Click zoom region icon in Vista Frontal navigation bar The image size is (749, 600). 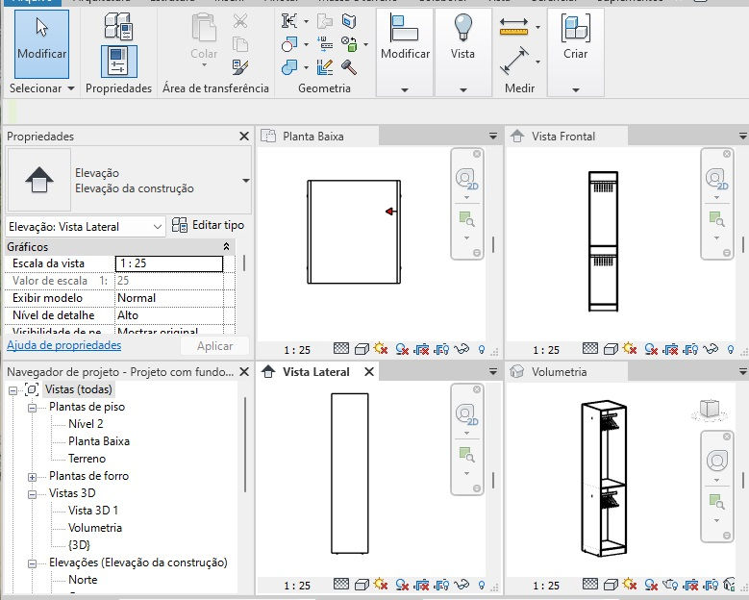(x=716, y=219)
